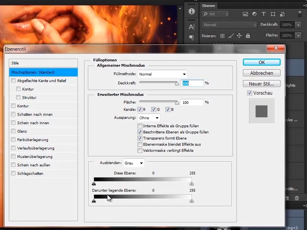The image size is (307, 230).
Task: Enable Farbüberlagerung checkbox
Action: (x=13, y=140)
